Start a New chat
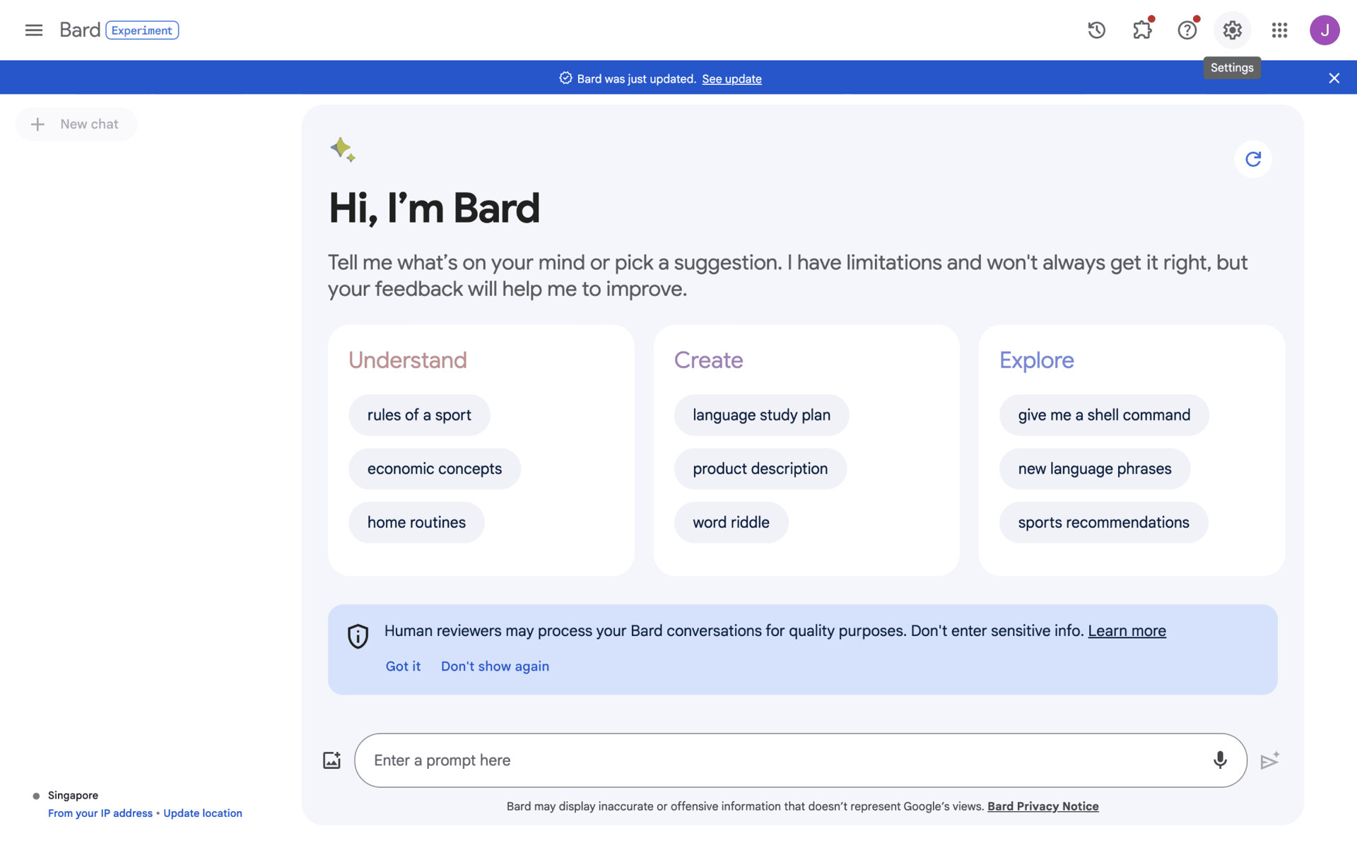Image resolution: width=1357 pixels, height=848 pixels. pos(76,124)
